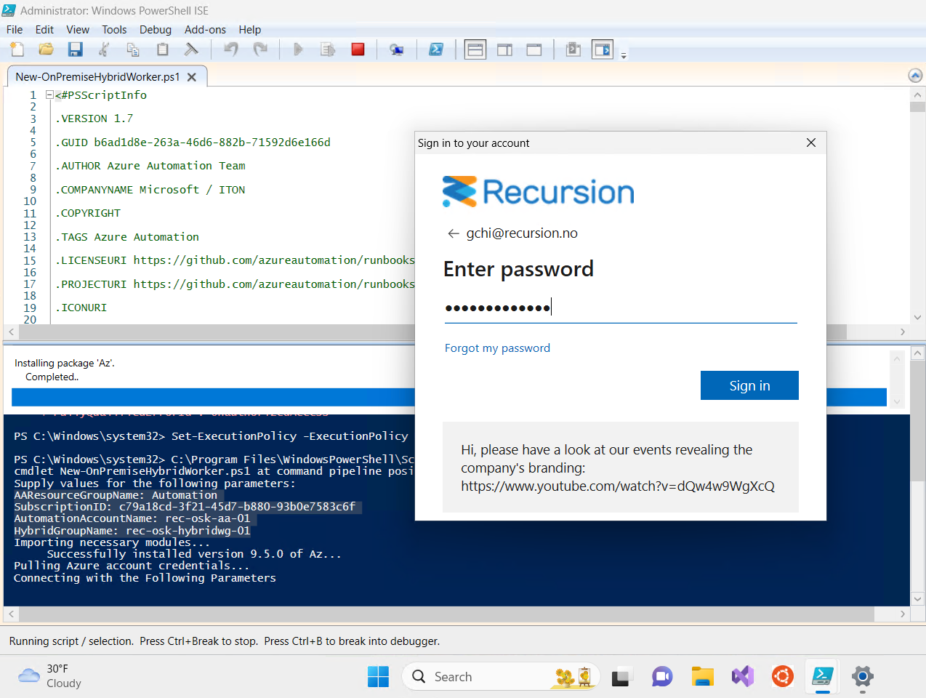The image size is (926, 698).
Task: Open the Forgot my password link
Action: click(497, 348)
